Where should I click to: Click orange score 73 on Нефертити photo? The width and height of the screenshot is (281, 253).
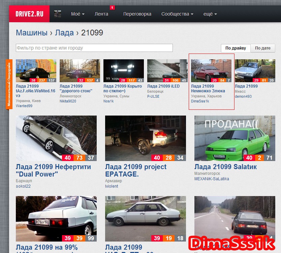80,158
